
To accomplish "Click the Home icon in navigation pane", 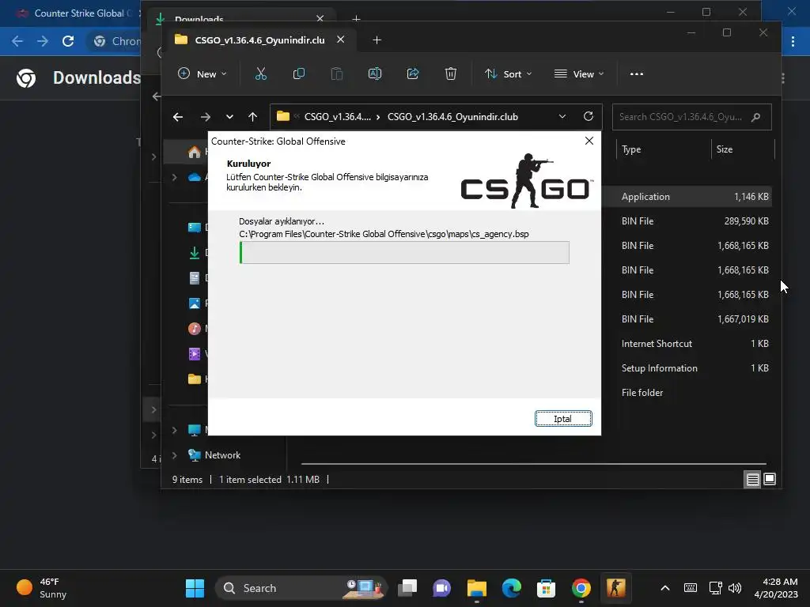I will tap(195, 152).
